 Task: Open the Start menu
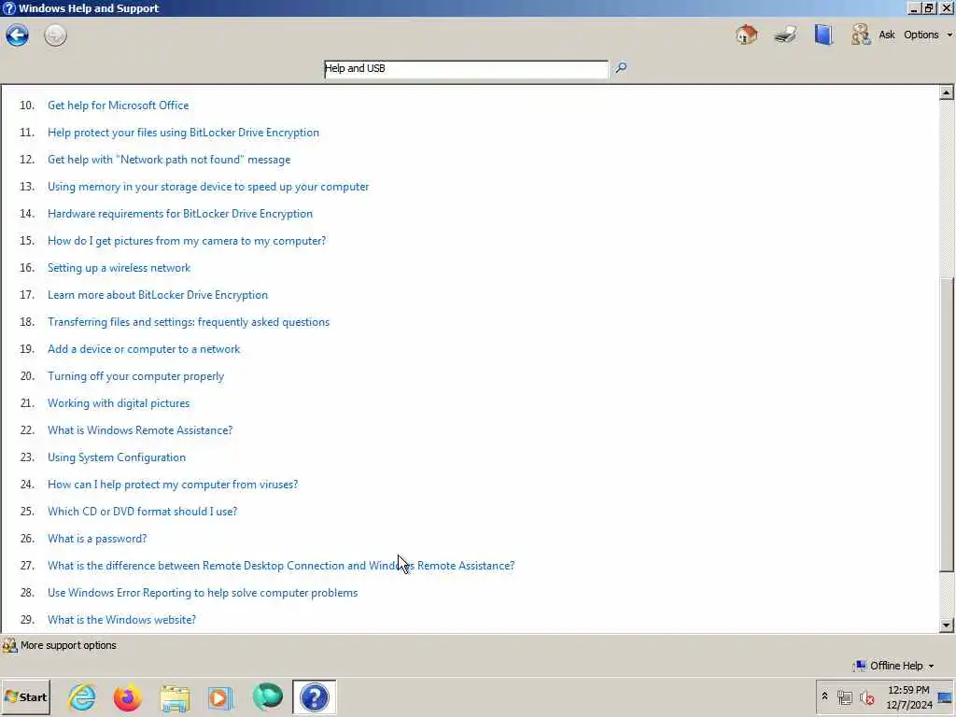click(25, 697)
